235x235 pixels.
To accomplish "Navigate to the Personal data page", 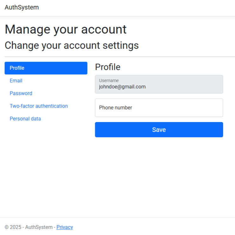I will click(x=25, y=119).
